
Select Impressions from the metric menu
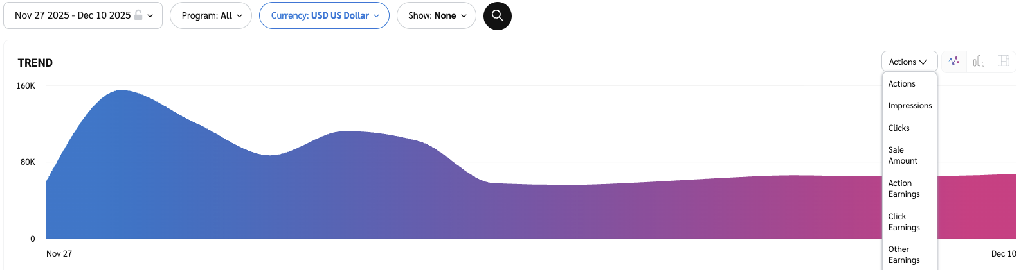coord(910,106)
